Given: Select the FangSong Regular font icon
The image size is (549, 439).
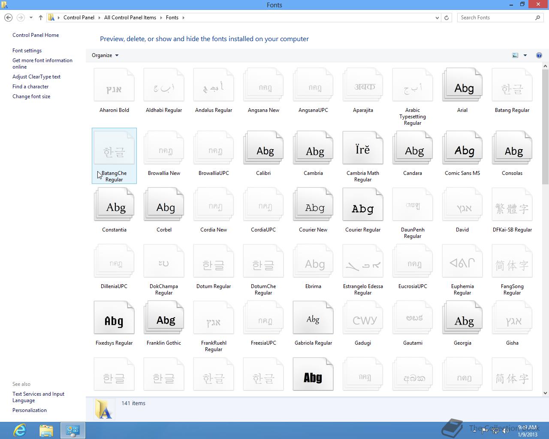Looking at the screenshot, I should [x=512, y=261].
